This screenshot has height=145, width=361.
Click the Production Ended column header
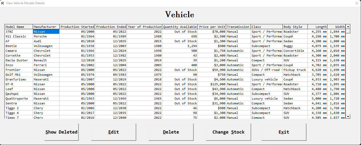[111, 27]
